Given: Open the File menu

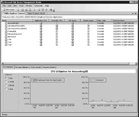Looking at the screenshot, I should (x=4, y=6).
